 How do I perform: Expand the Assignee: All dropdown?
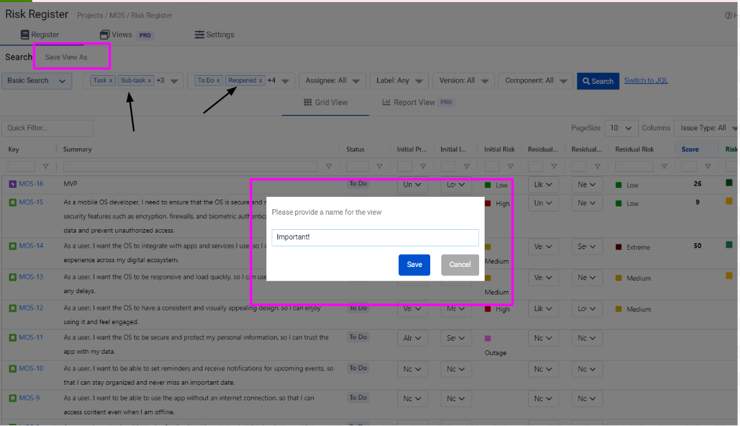pos(332,81)
